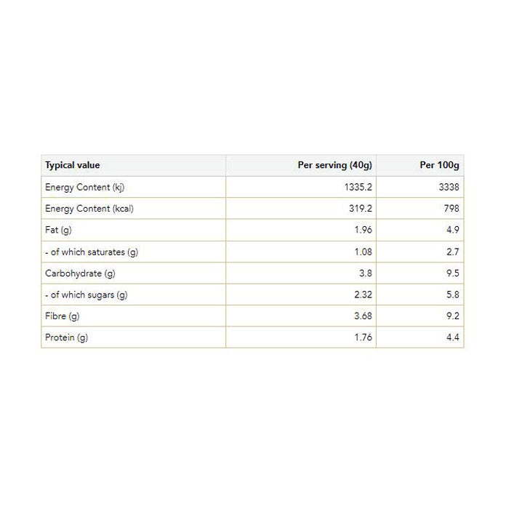Select the "Fibre (g)" row label
The image size is (509, 509).
pos(63,316)
